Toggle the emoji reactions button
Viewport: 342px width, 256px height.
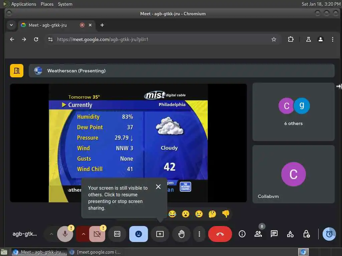[139, 234]
